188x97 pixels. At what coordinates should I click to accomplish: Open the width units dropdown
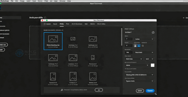click(x=144, y=39)
